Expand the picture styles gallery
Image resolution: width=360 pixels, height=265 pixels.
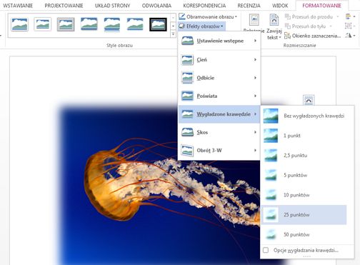click(173, 34)
